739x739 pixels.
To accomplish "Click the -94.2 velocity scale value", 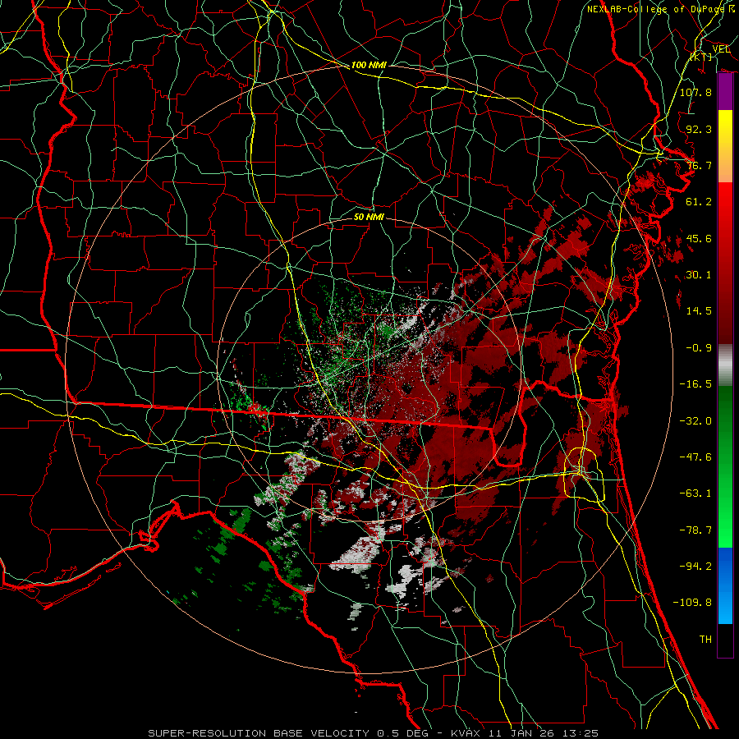I will point(695,567).
